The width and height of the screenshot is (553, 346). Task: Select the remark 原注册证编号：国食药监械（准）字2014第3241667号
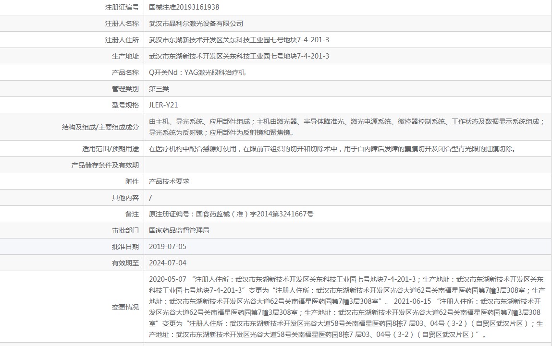[231, 214]
